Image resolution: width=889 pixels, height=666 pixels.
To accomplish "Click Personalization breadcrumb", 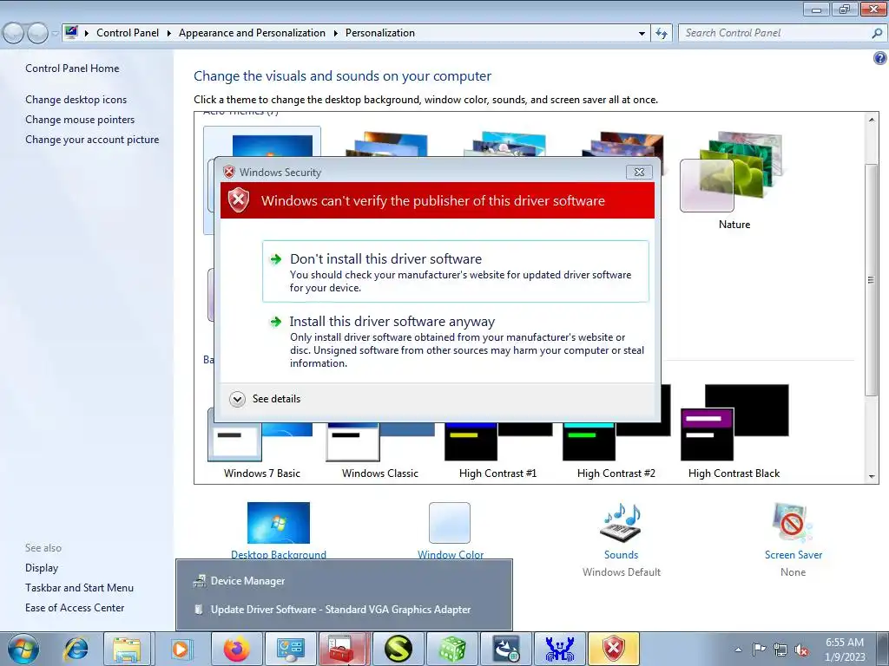I will click(380, 34).
